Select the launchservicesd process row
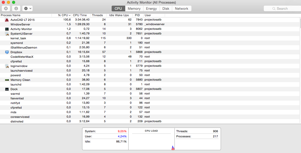Viewport: 301px width, 153px height. point(150,70)
